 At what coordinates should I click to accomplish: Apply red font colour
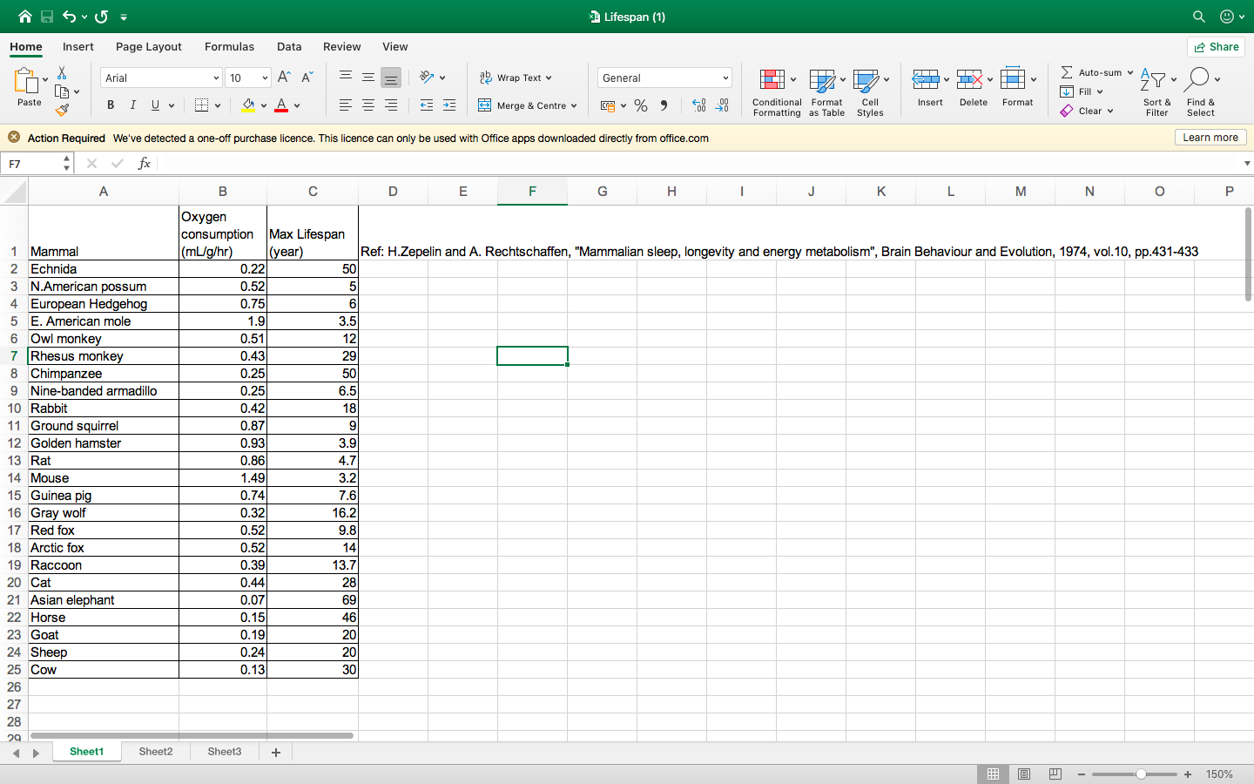pos(281,105)
